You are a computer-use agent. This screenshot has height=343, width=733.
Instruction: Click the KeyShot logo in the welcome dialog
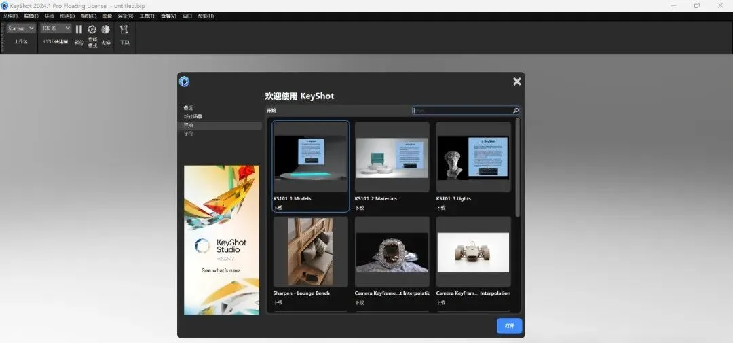click(184, 82)
